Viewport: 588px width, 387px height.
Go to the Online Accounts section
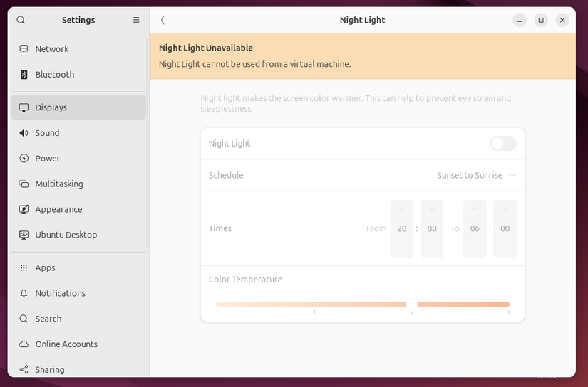coord(66,344)
